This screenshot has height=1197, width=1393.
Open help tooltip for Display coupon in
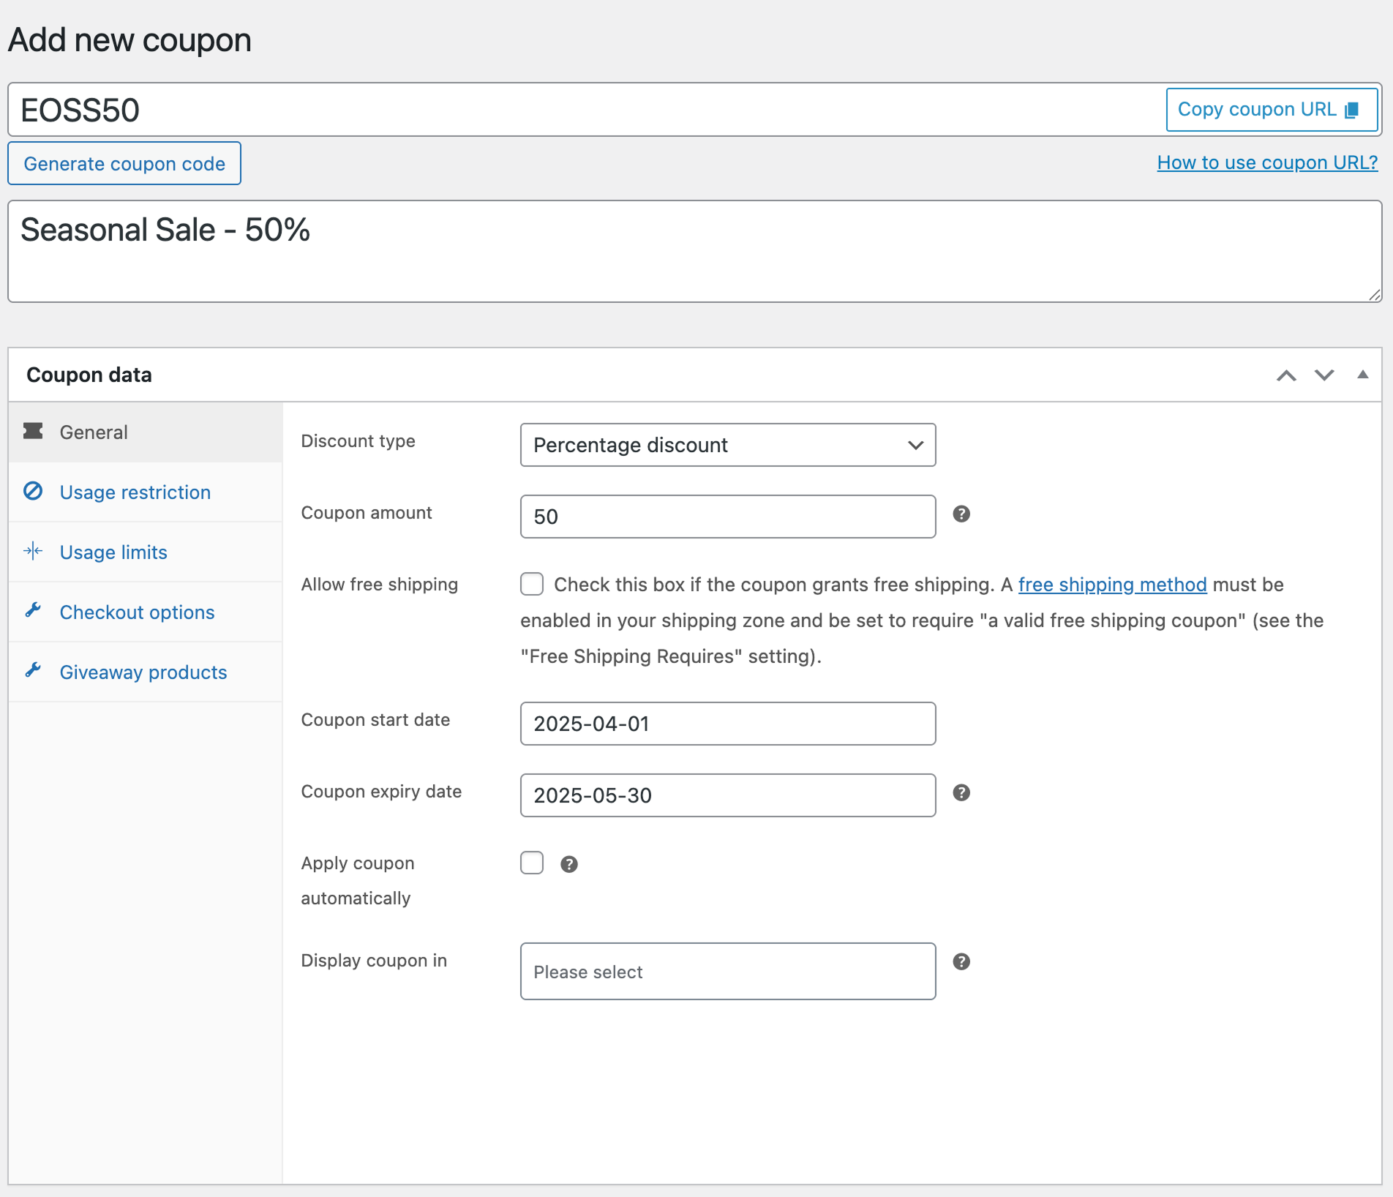961,962
